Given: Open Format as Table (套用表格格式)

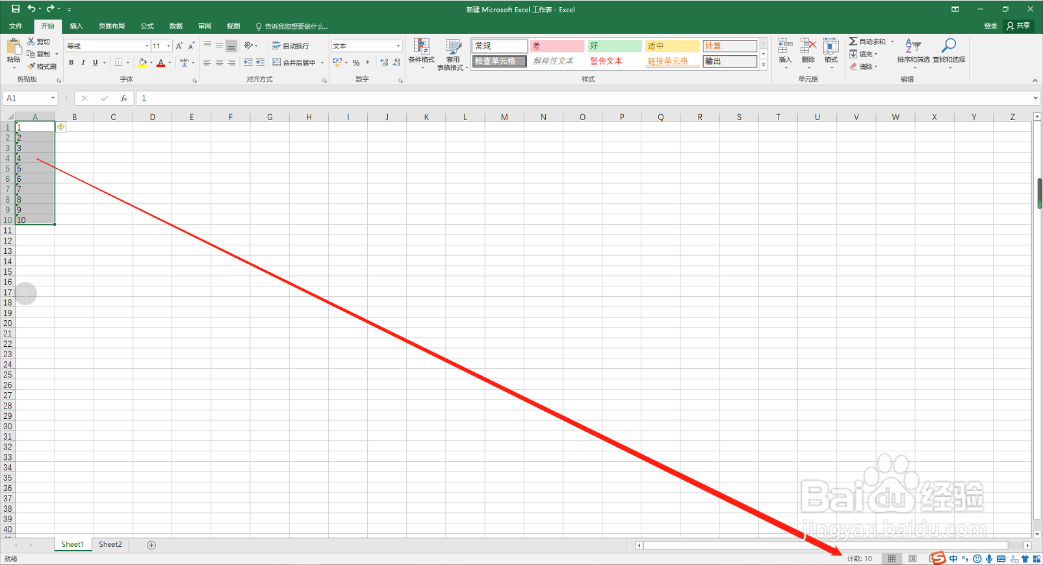Looking at the screenshot, I should (x=452, y=54).
